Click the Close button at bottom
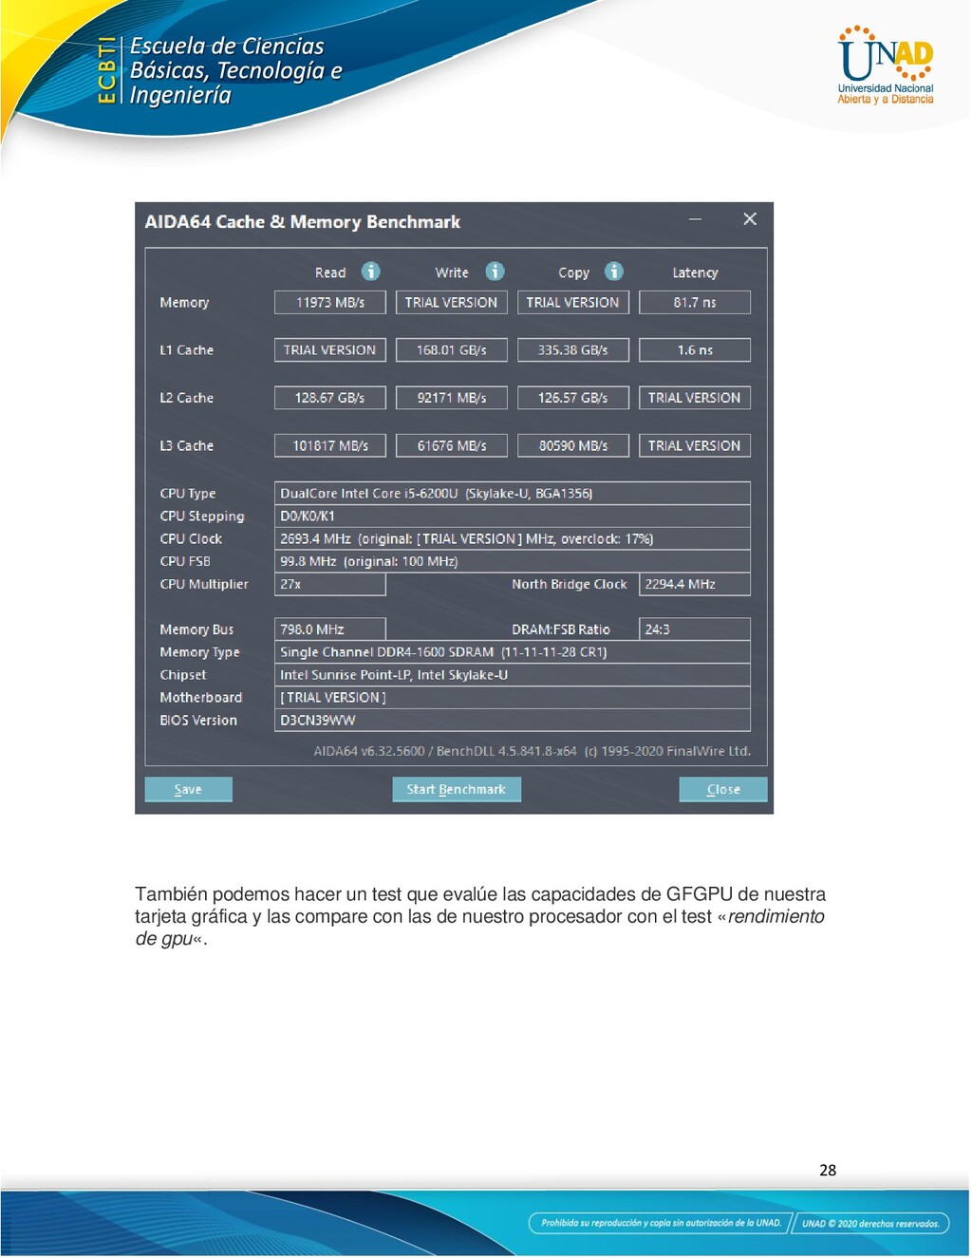The width and height of the screenshot is (972, 1258). (723, 789)
